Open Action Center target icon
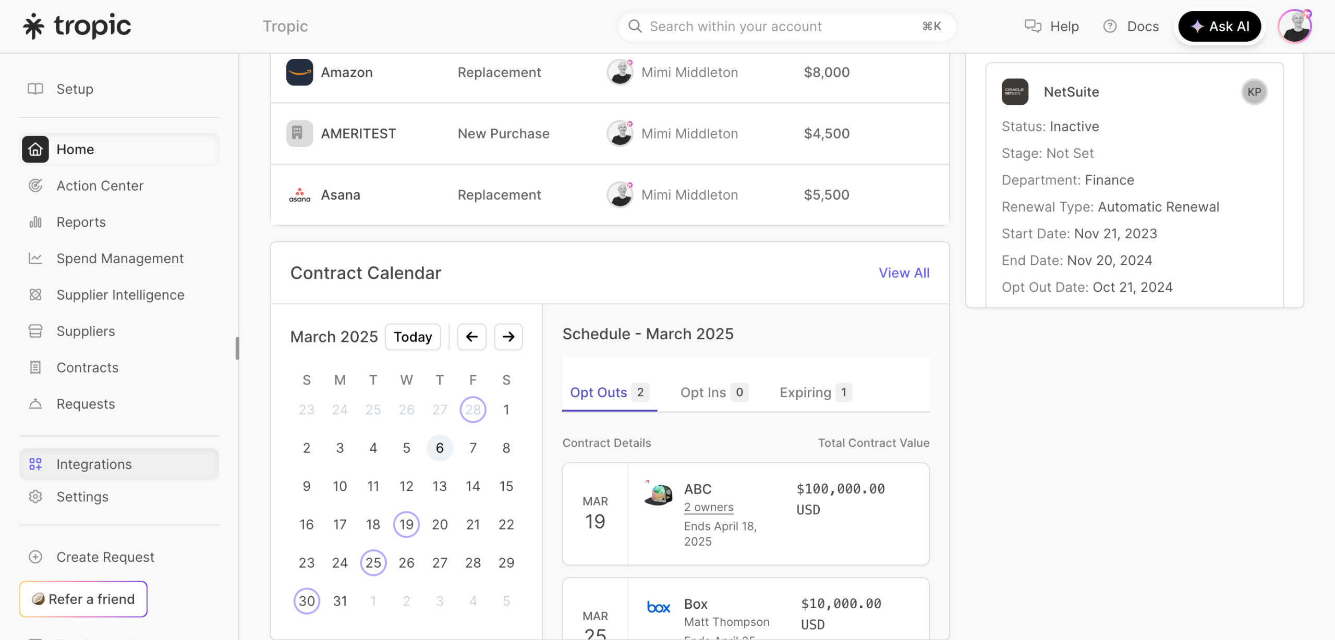The width and height of the screenshot is (1335, 640). tap(35, 186)
